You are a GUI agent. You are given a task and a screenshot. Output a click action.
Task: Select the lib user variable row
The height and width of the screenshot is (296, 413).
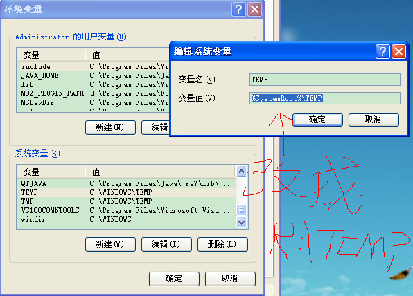[94, 84]
